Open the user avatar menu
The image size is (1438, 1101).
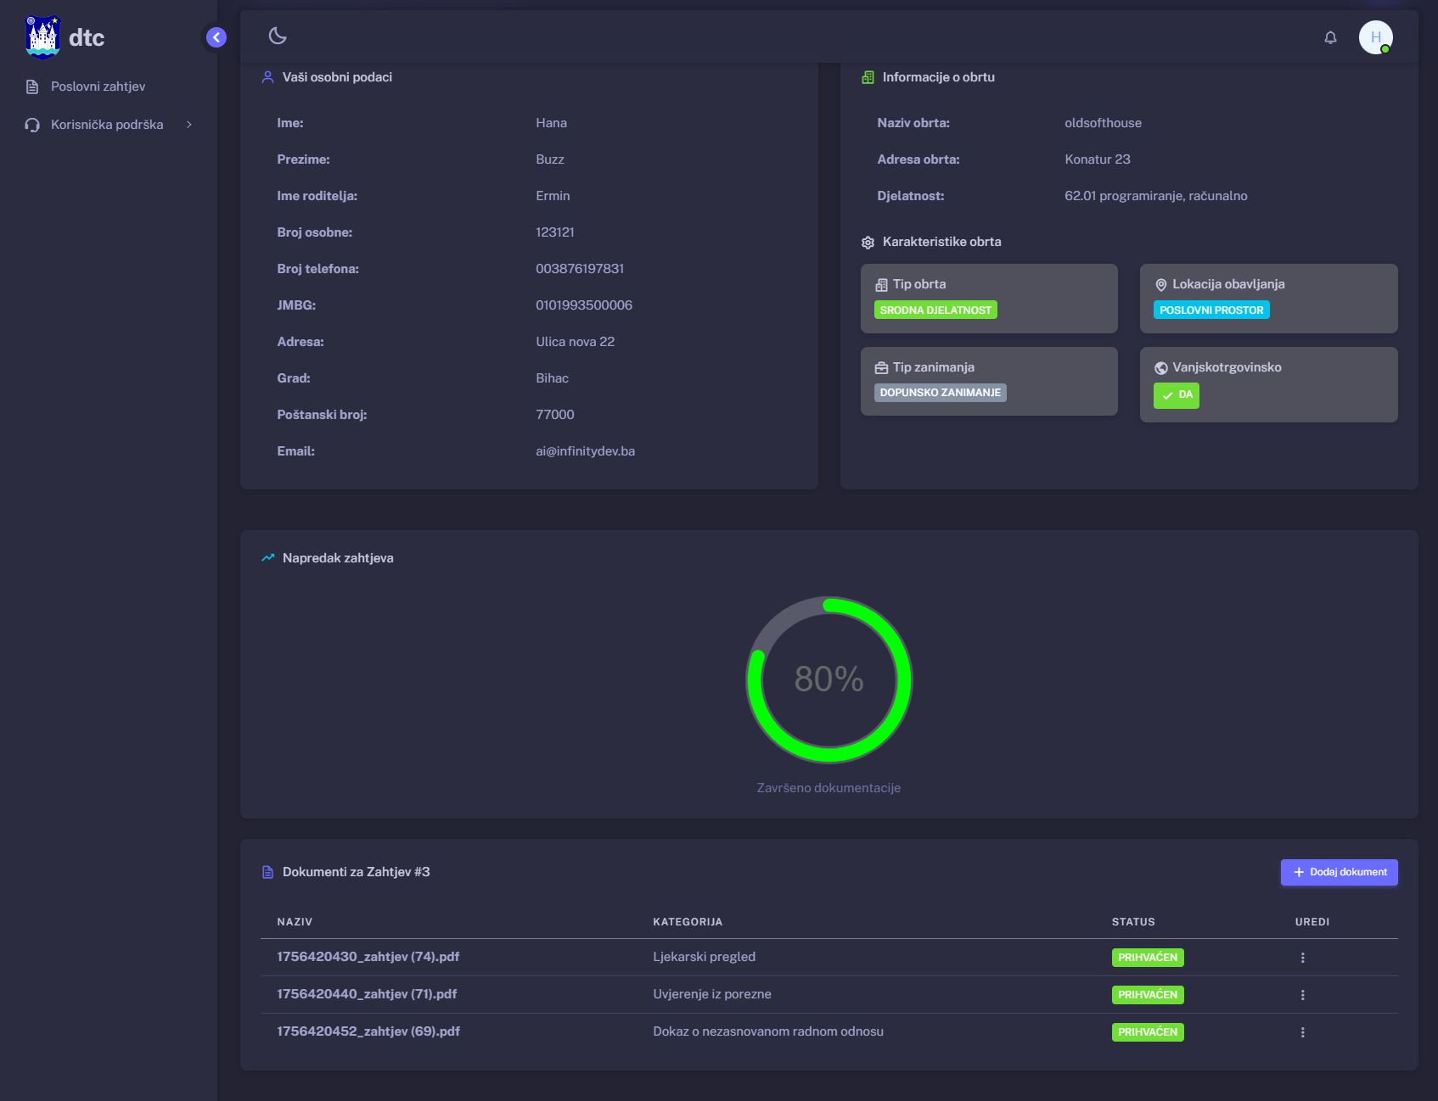pos(1375,37)
